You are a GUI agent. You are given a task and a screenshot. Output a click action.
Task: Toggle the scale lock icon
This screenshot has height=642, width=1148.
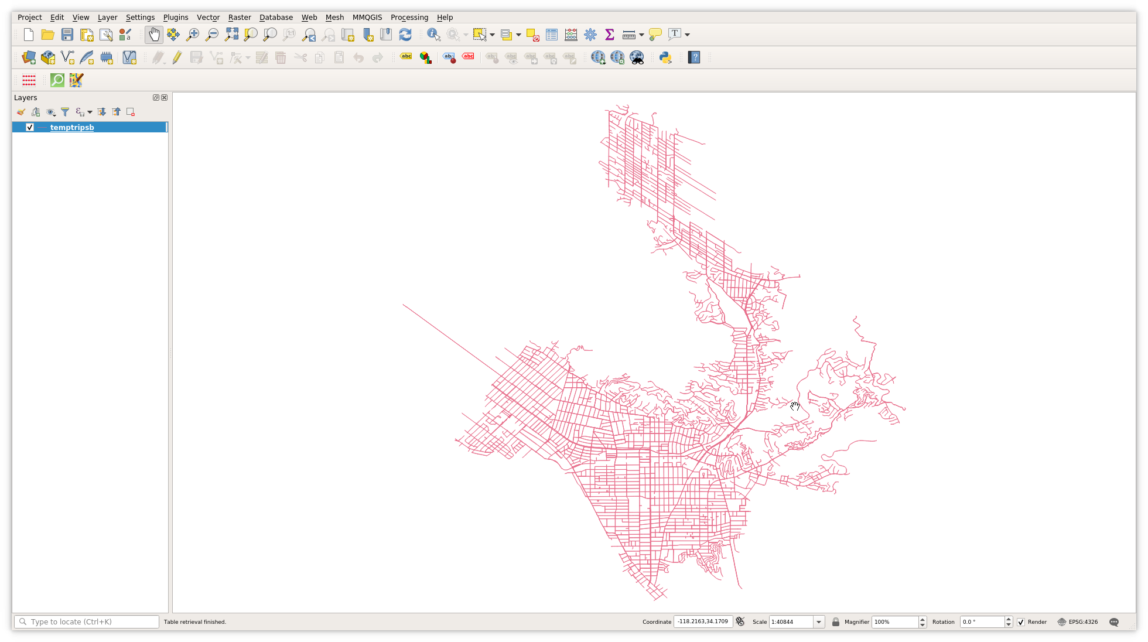[836, 622]
